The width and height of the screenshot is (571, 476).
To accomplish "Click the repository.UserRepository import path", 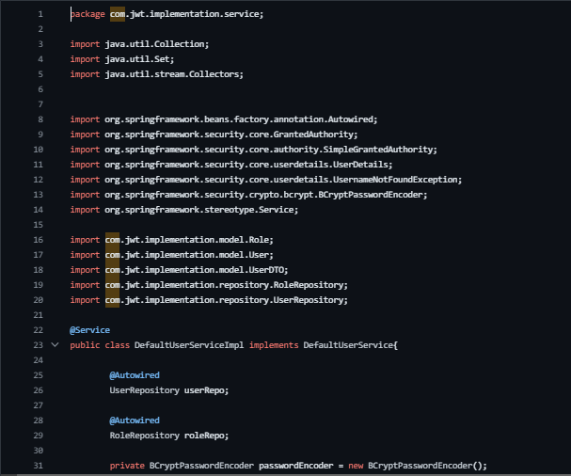I will pyautogui.click(x=227, y=300).
